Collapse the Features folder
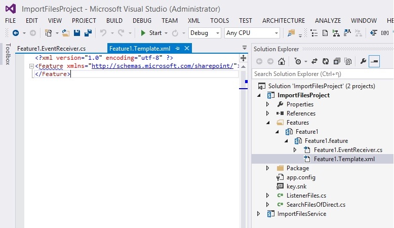The image size is (394, 228). [x=268, y=123]
